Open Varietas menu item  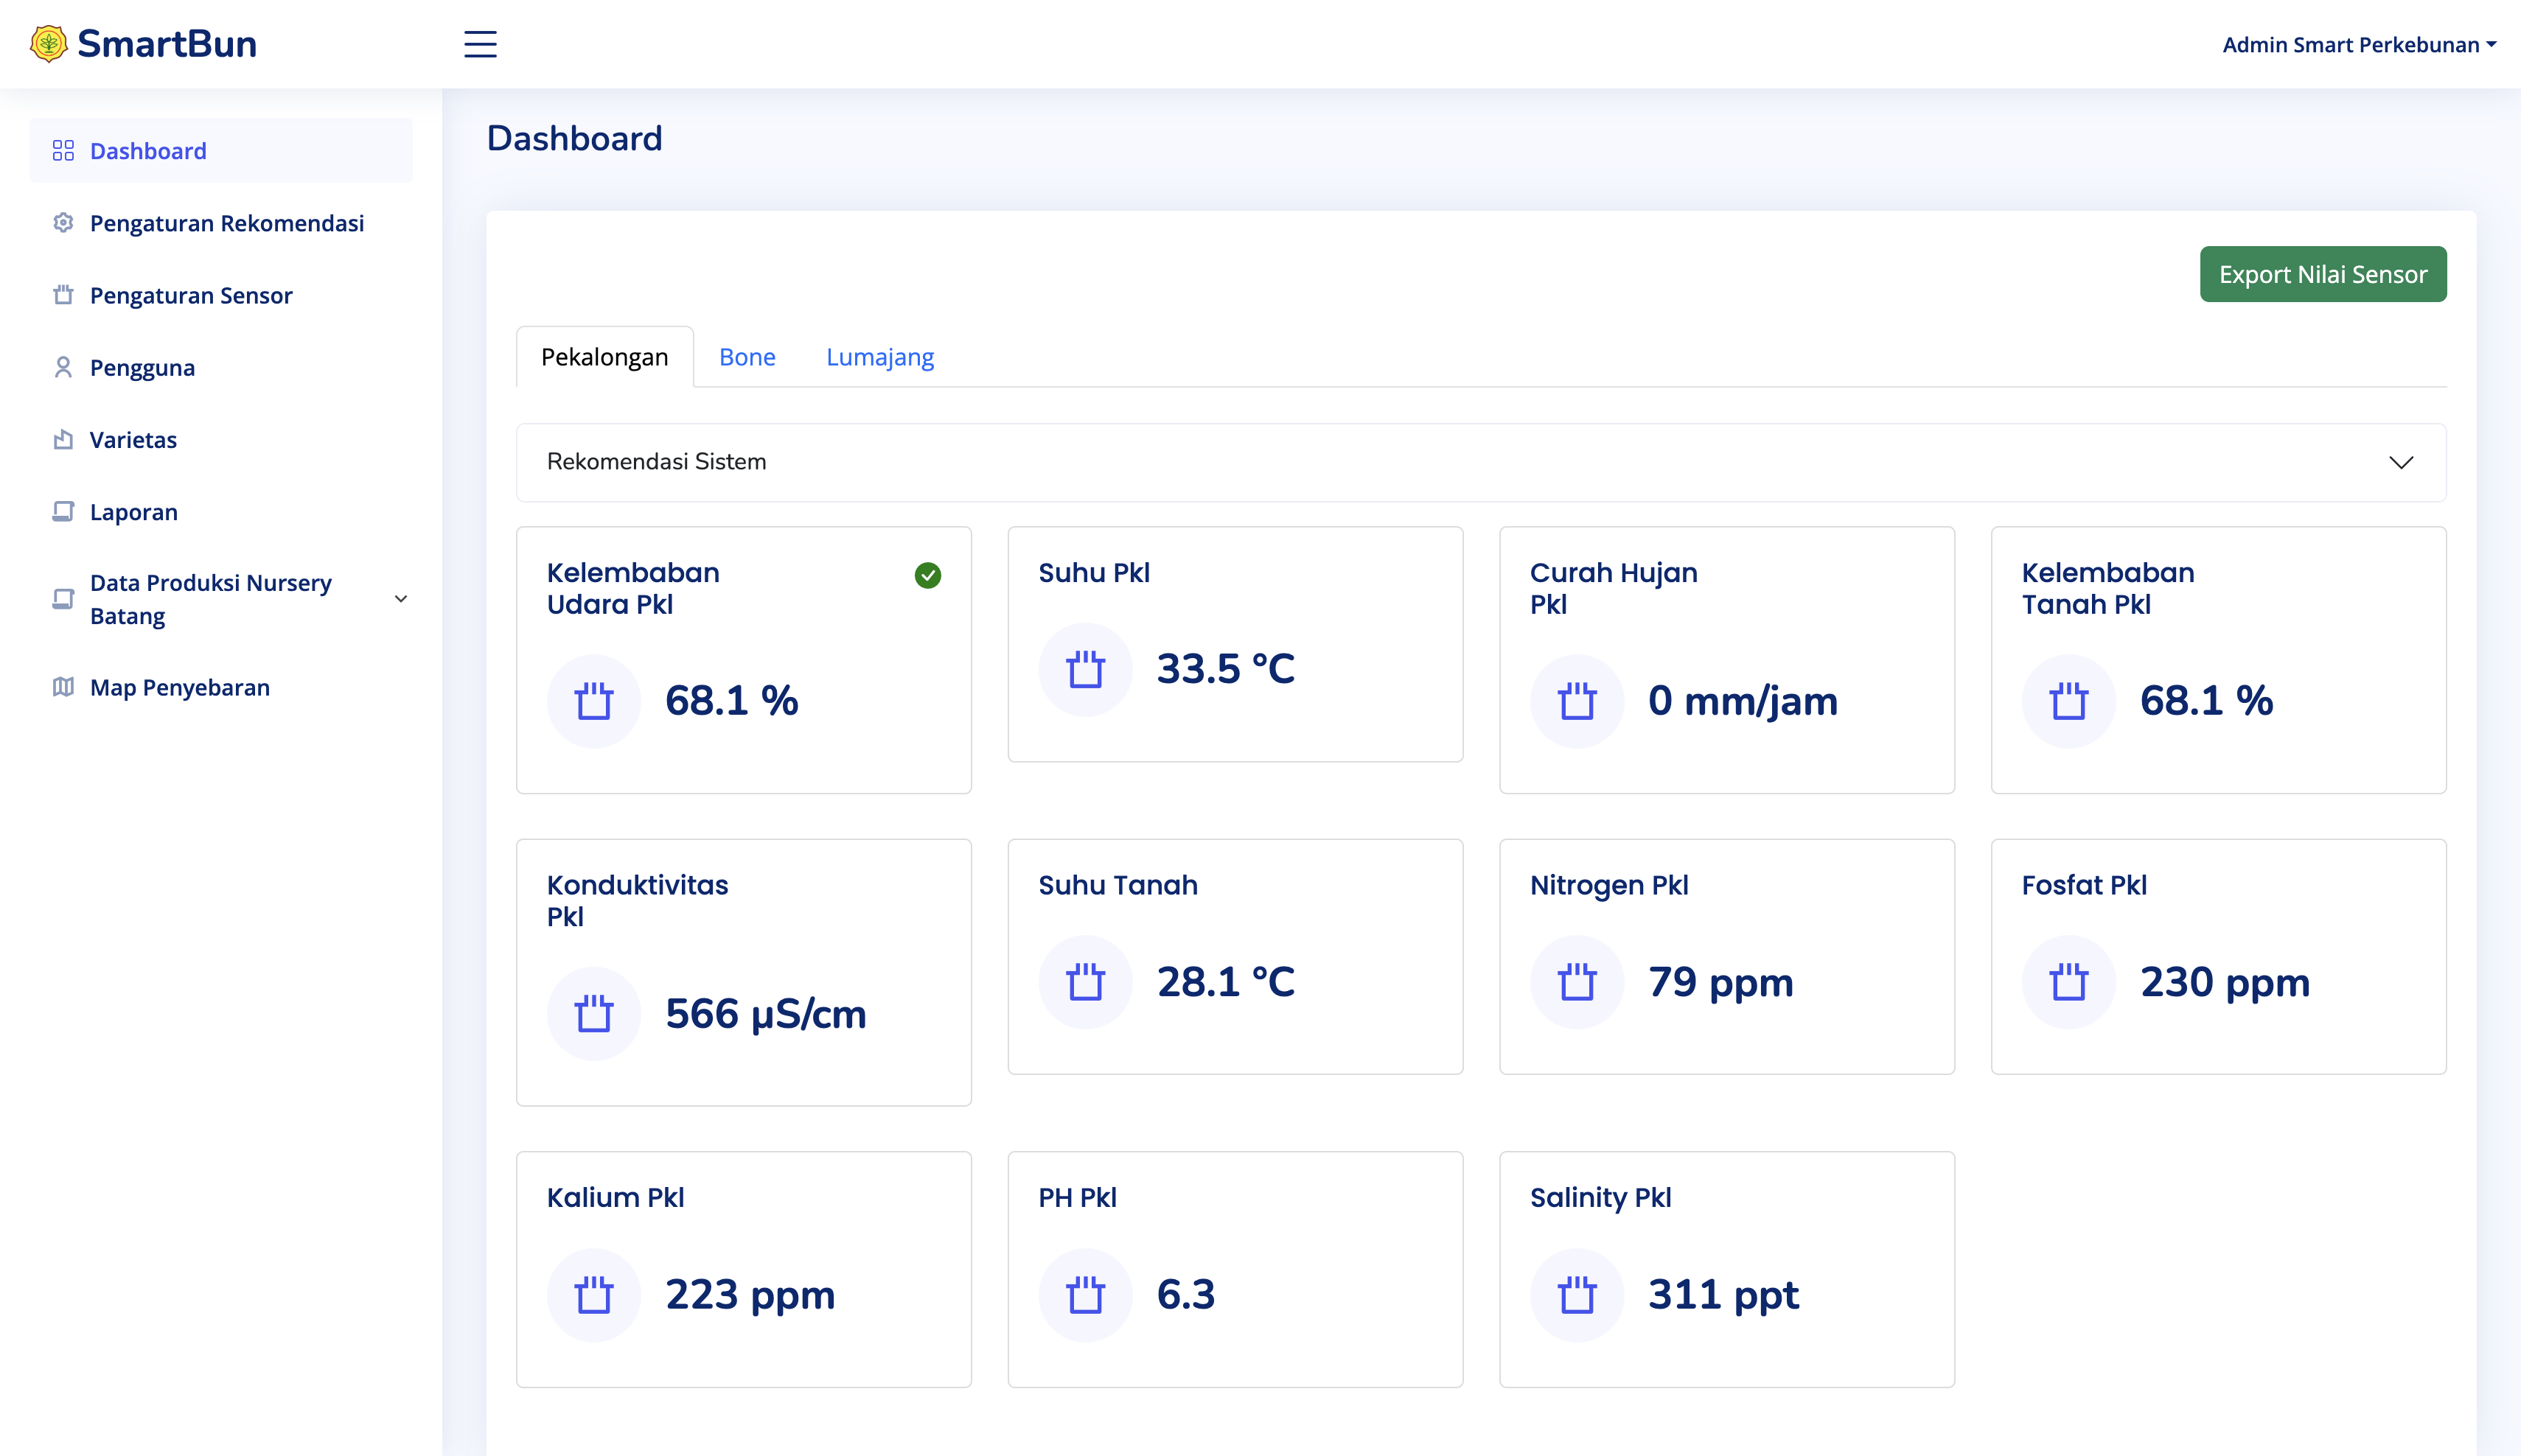click(x=221, y=439)
